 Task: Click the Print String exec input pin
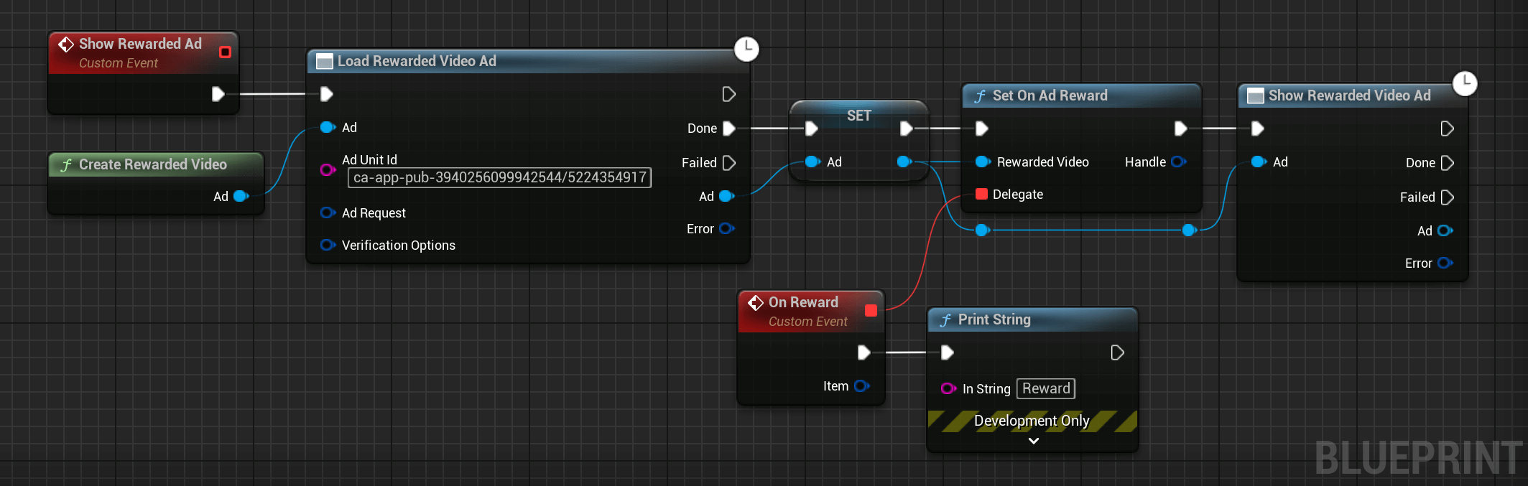click(948, 352)
